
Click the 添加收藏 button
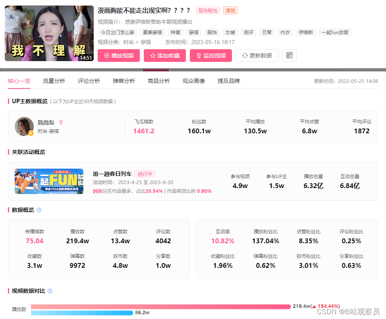tap(165, 55)
